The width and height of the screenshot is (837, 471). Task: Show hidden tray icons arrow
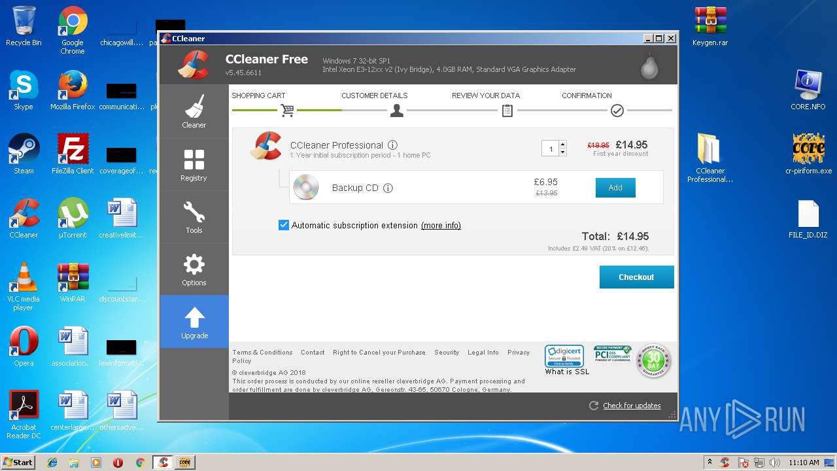click(709, 462)
